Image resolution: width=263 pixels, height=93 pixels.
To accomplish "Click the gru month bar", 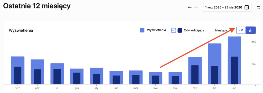I will 77,76.
